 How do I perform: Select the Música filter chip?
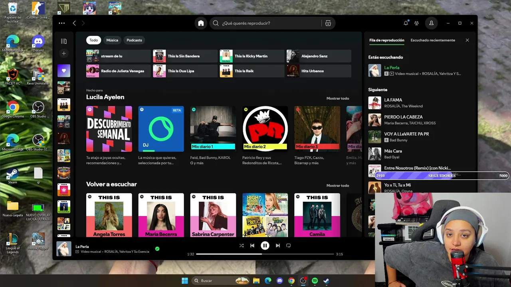[x=112, y=40]
